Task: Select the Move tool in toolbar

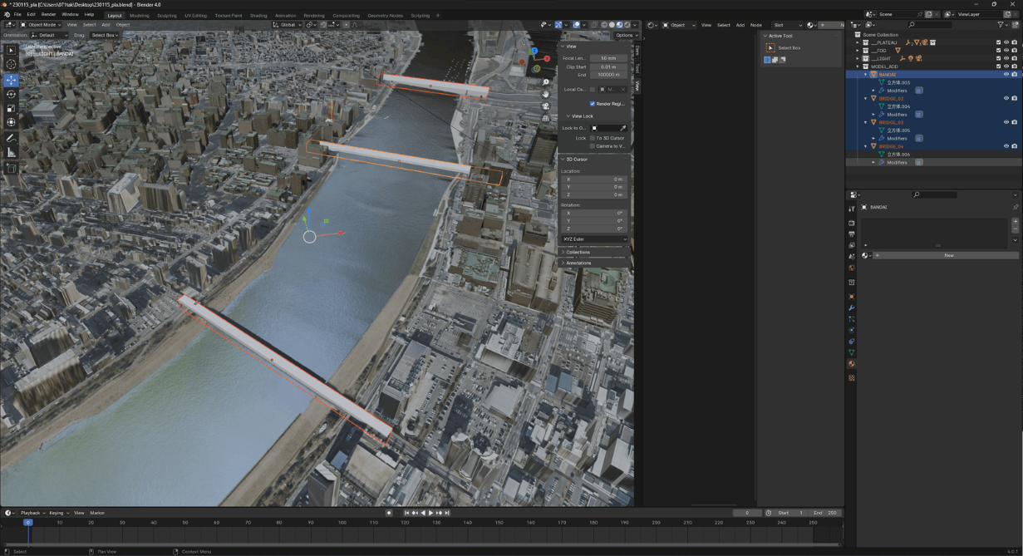Action: coord(11,80)
